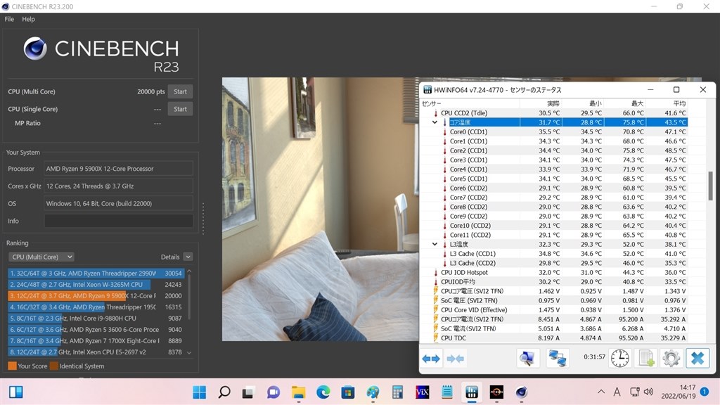The height and width of the screenshot is (405, 720).
Task: Show hidden tray icons chevron
Action: click(600, 392)
